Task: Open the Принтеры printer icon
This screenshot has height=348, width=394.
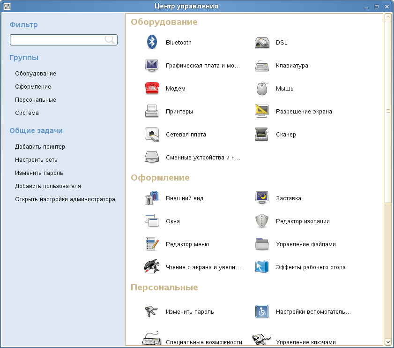Action: 152,111
